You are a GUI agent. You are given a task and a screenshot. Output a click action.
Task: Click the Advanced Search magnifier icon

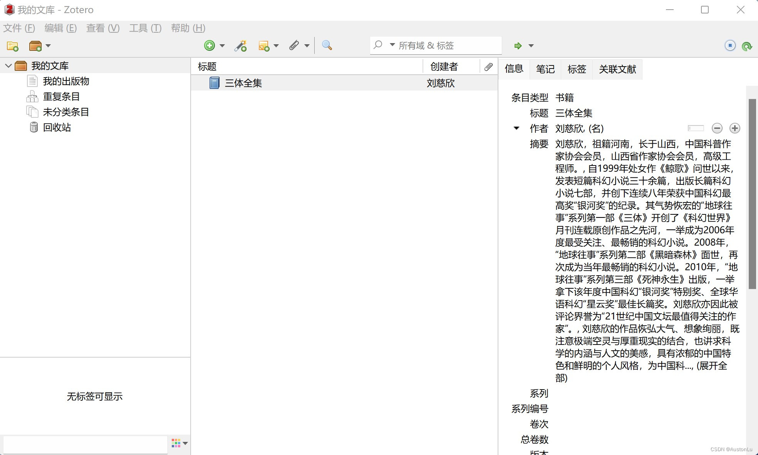click(327, 45)
